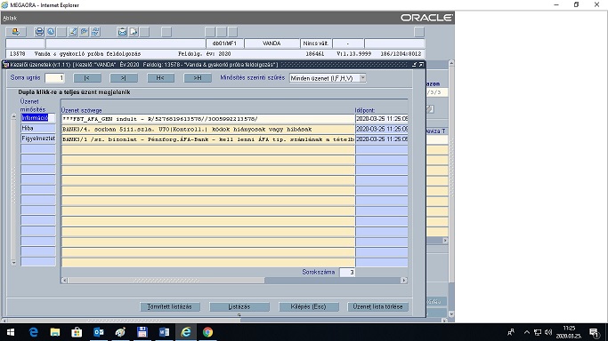Open Microsoft Store from the taskbar
Screen dimensions: 608x341
coord(77,332)
